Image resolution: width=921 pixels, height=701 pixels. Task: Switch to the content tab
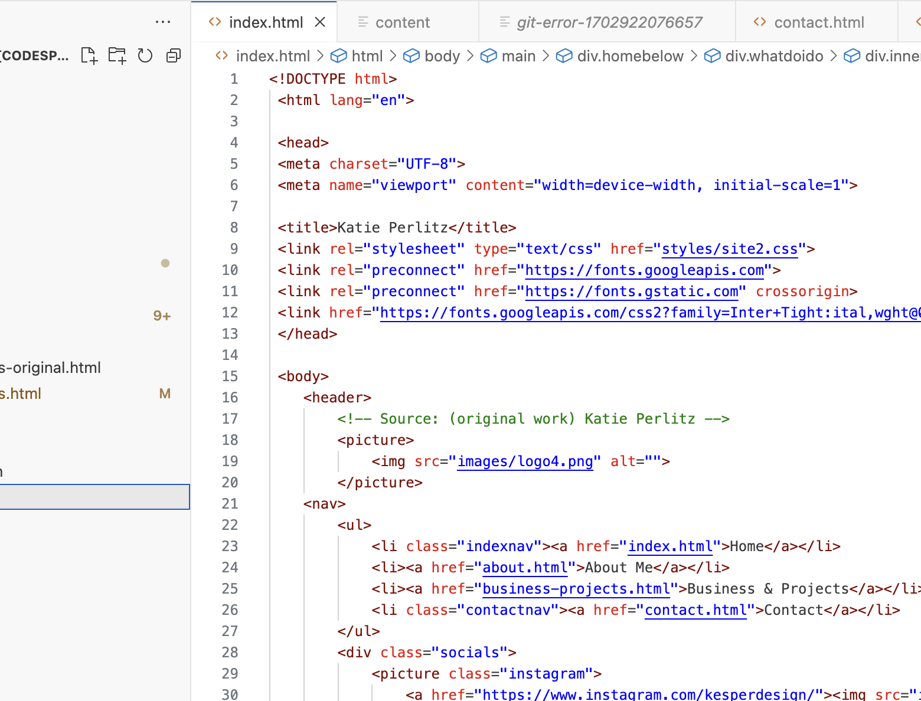pyautogui.click(x=407, y=22)
